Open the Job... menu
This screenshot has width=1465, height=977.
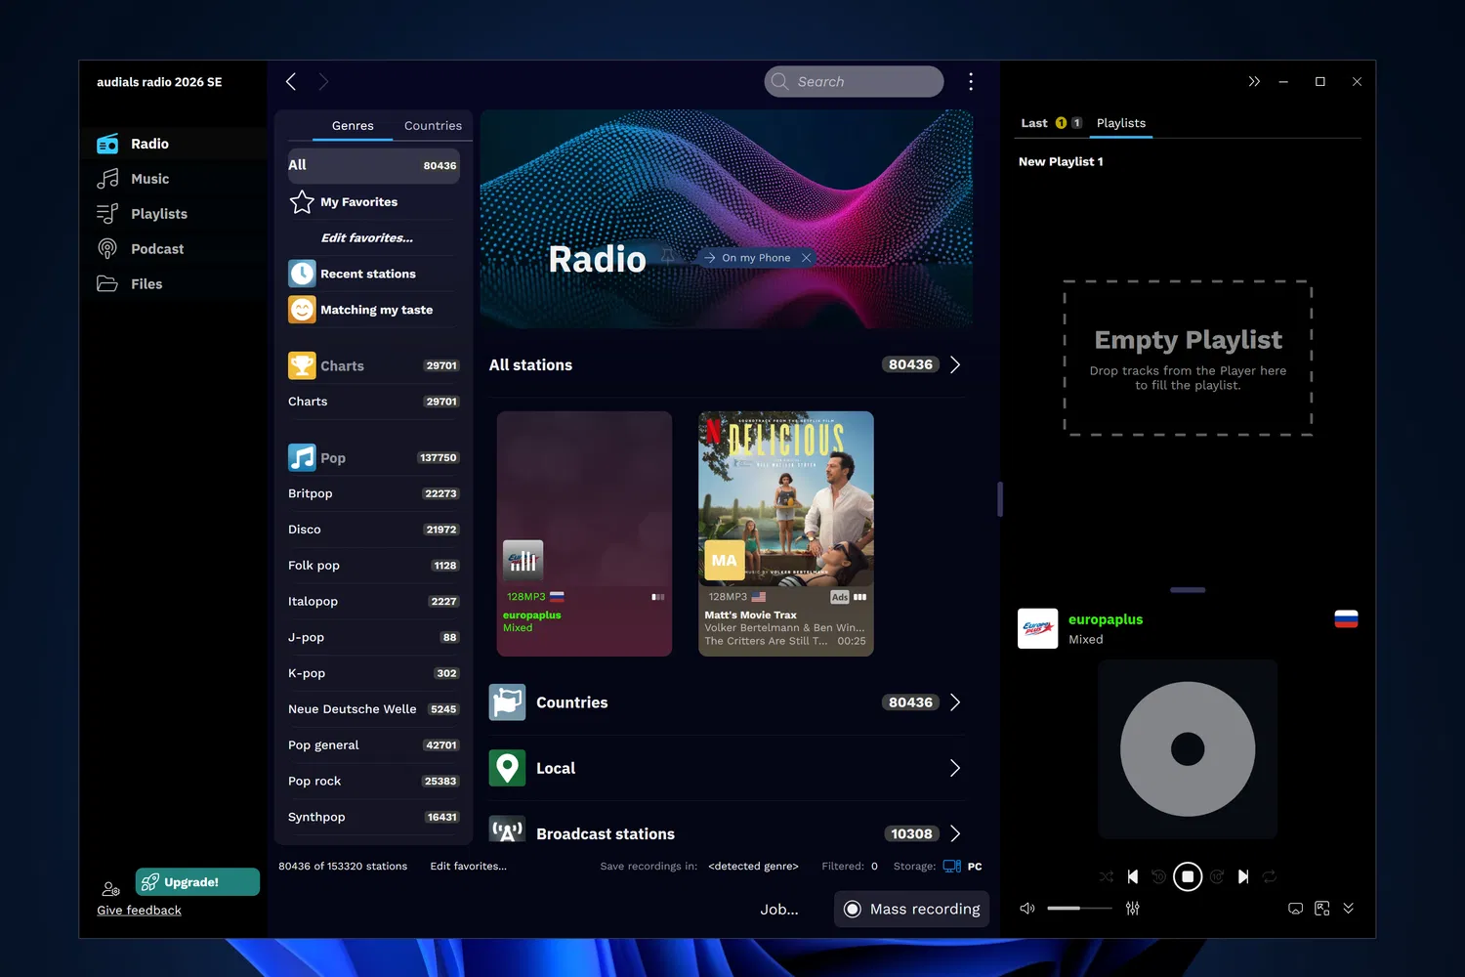point(779,910)
